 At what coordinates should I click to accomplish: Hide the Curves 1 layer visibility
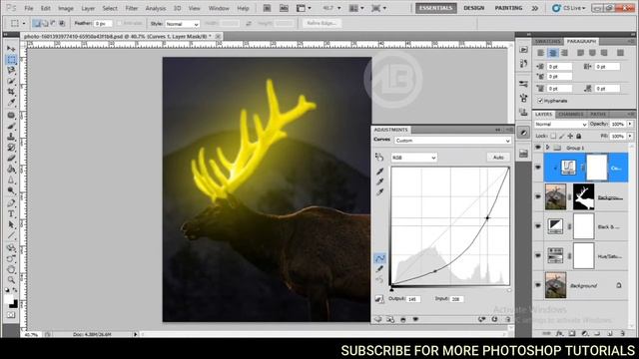538,168
